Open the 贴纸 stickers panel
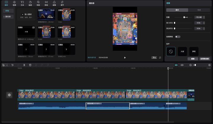This screenshot has width=213, height=124. [30, 3]
